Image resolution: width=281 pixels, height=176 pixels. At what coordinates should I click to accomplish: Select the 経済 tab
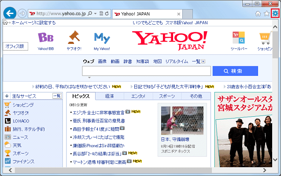(x=110, y=96)
